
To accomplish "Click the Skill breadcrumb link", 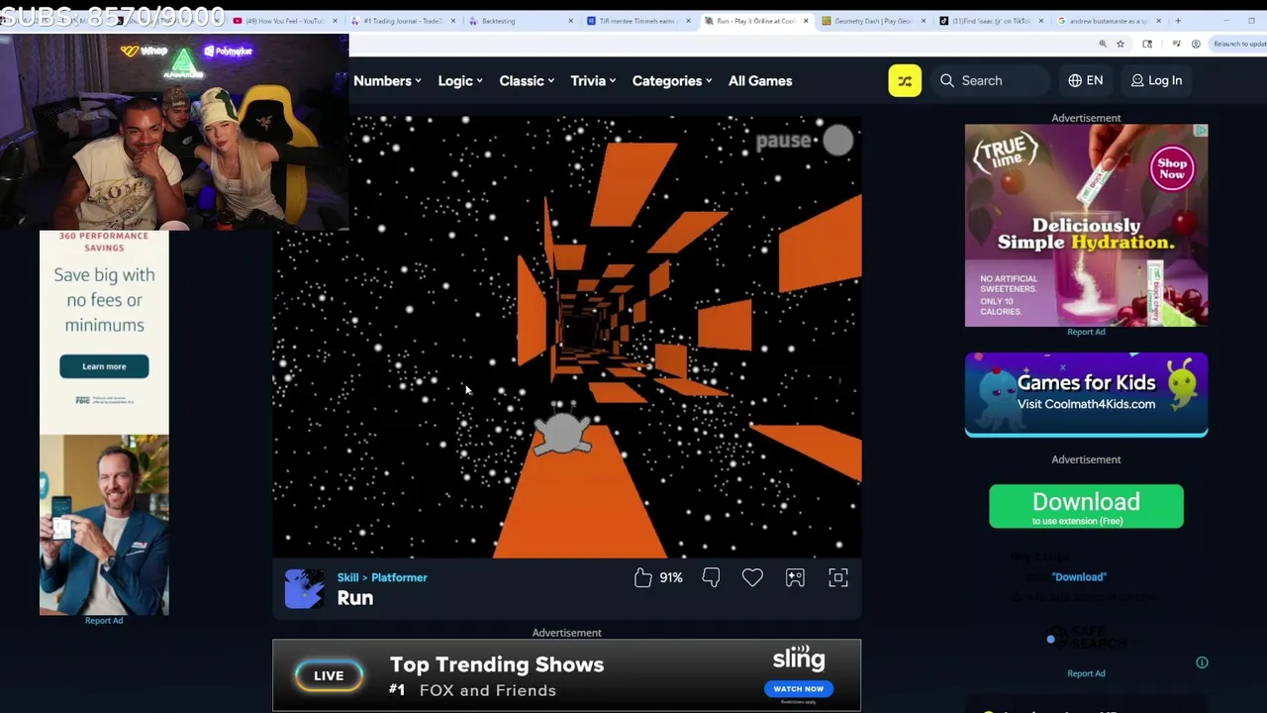I will (347, 577).
